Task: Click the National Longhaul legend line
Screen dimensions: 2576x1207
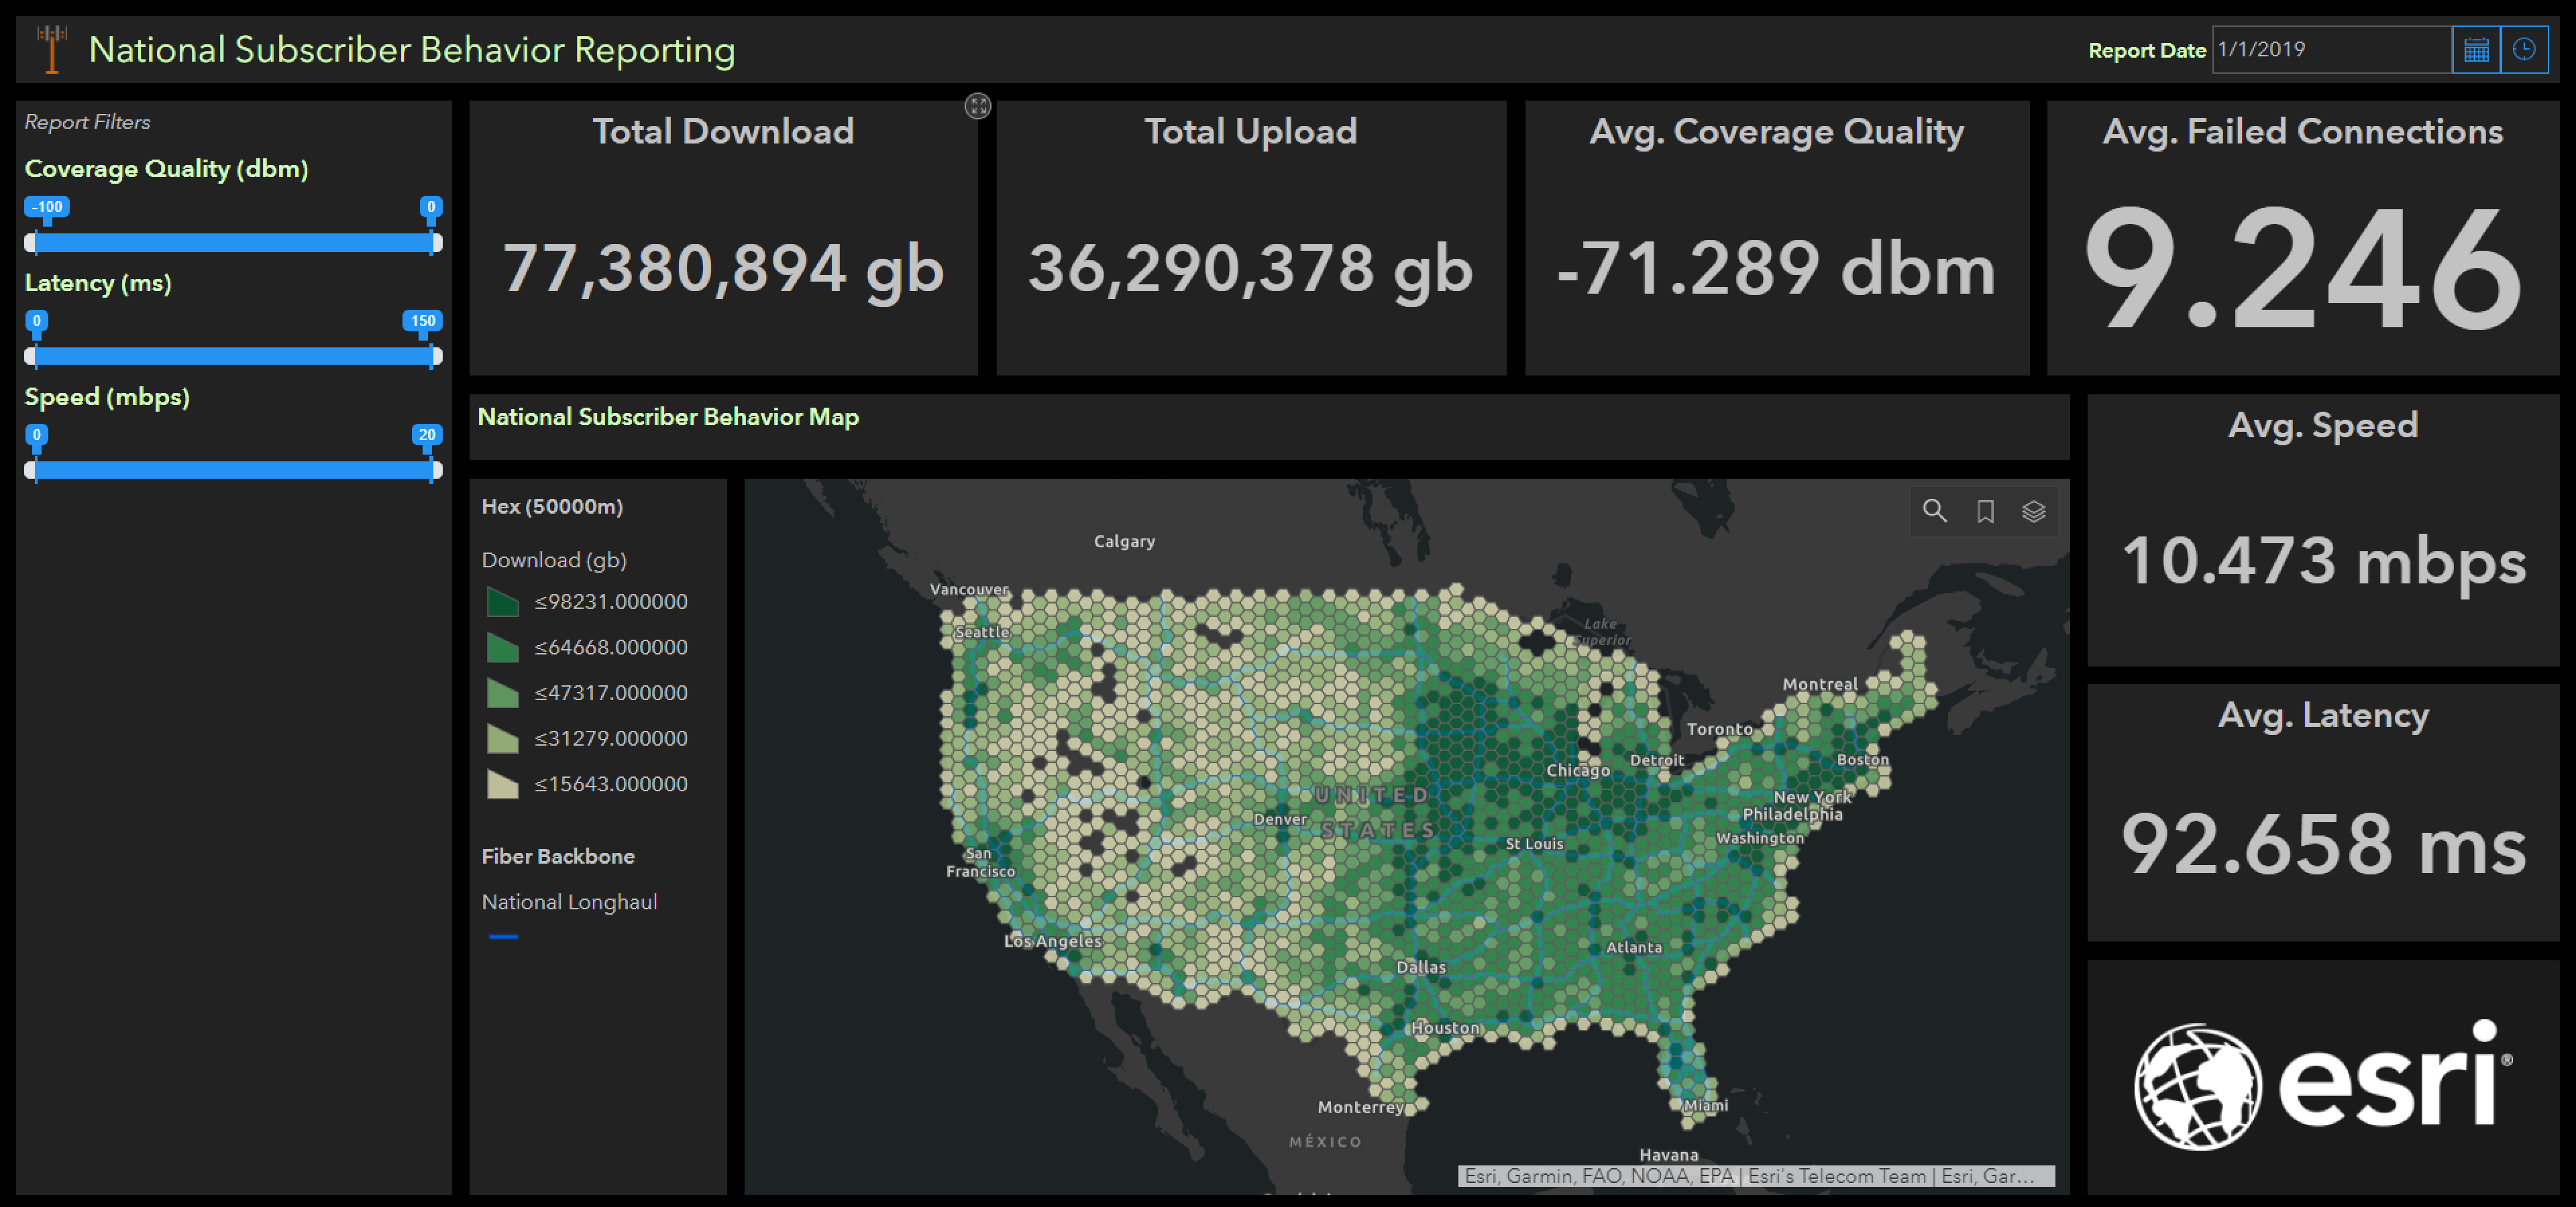Action: point(503,936)
